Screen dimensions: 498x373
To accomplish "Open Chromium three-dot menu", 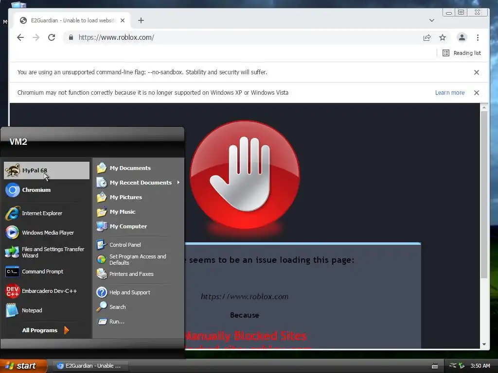I will (x=478, y=37).
